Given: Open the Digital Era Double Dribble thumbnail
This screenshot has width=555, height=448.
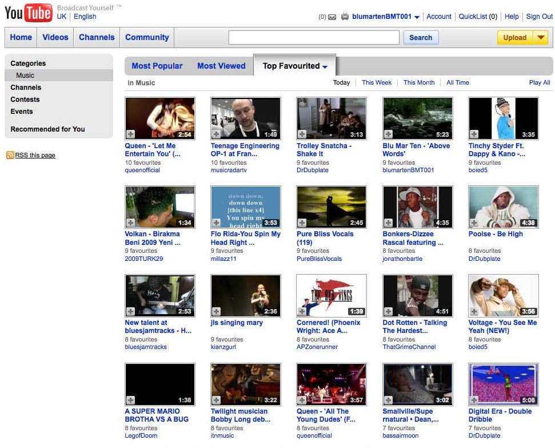Looking at the screenshot, I should [504, 384].
